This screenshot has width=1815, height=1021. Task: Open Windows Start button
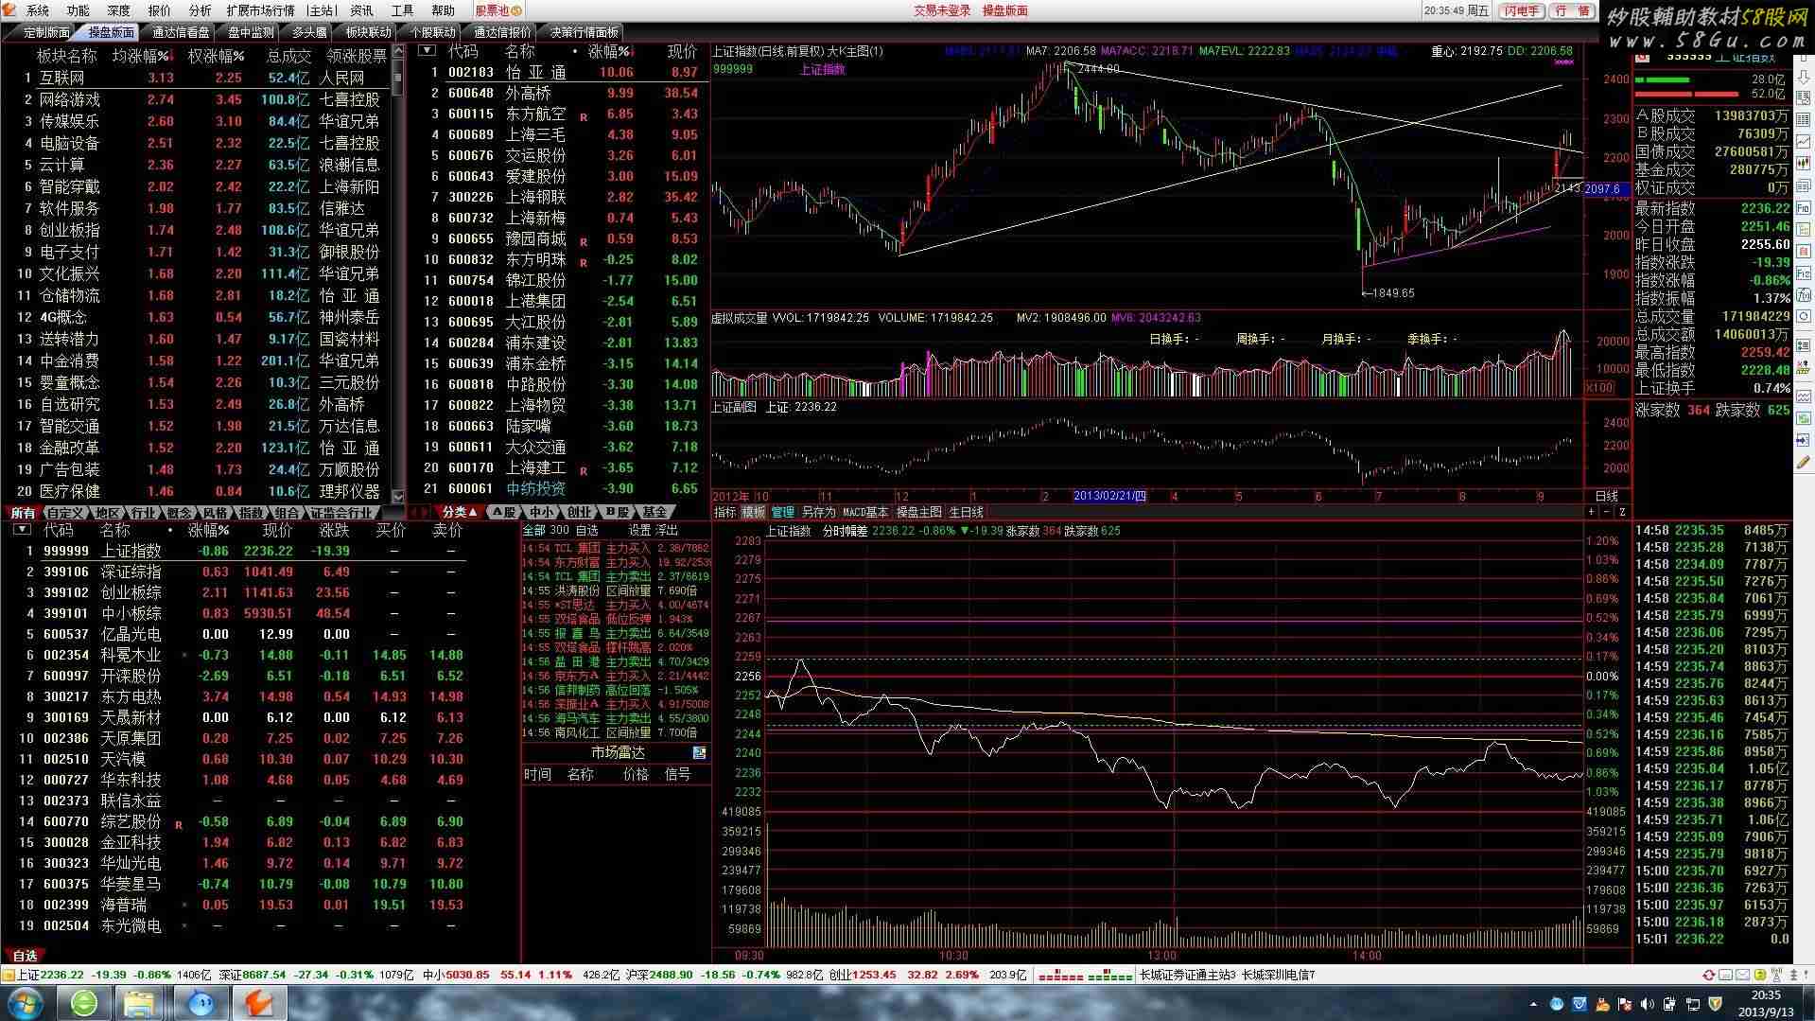point(26,1003)
